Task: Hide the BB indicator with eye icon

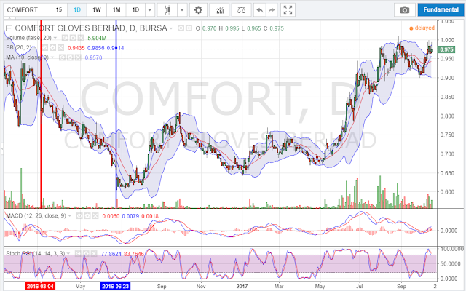Action: pyautogui.click(x=45, y=47)
